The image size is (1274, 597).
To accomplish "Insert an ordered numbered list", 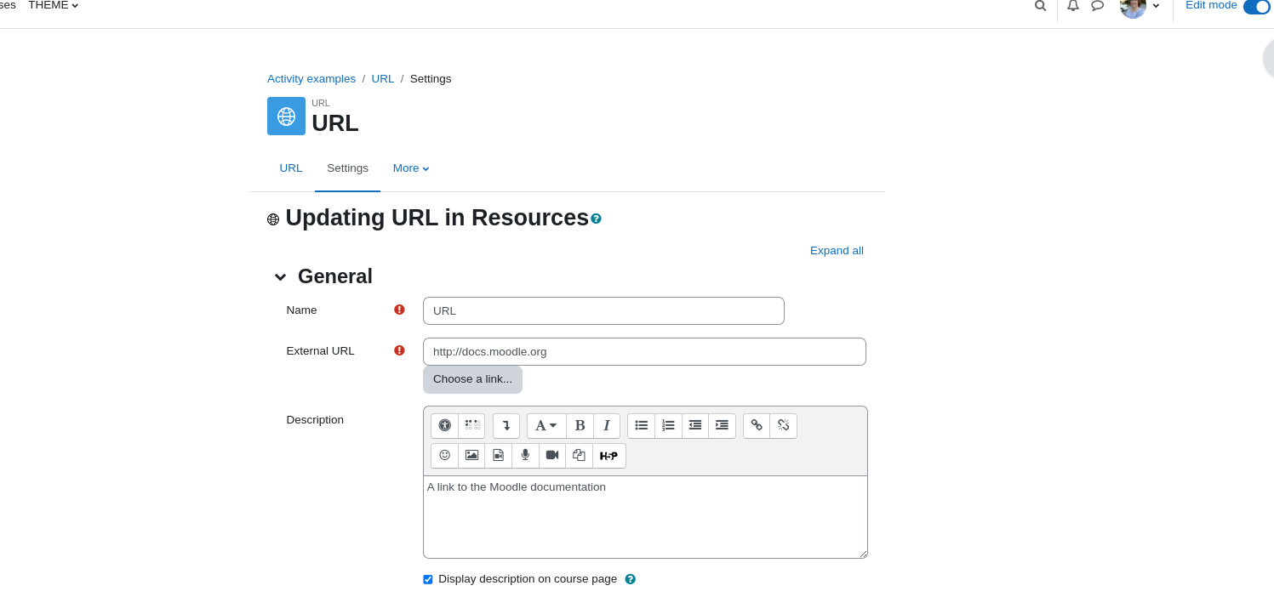I will (x=668, y=425).
